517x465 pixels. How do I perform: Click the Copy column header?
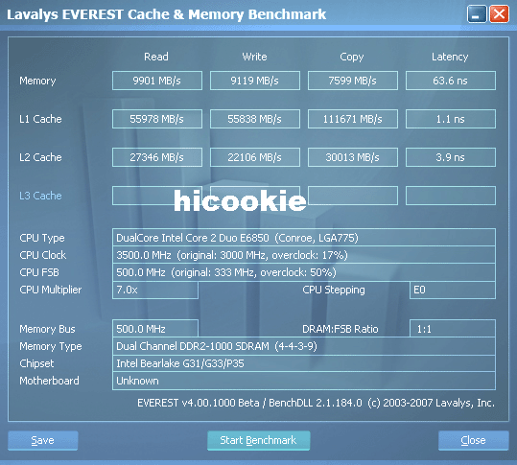coord(352,57)
